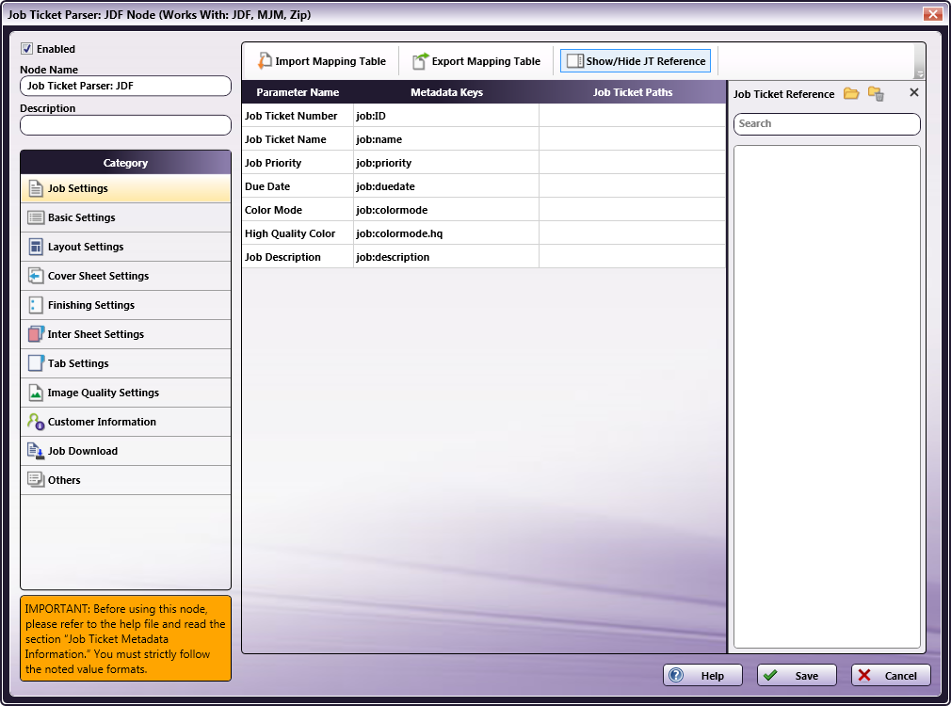The width and height of the screenshot is (951, 706).
Task: Click the green checkmark Save icon
Action: [770, 675]
